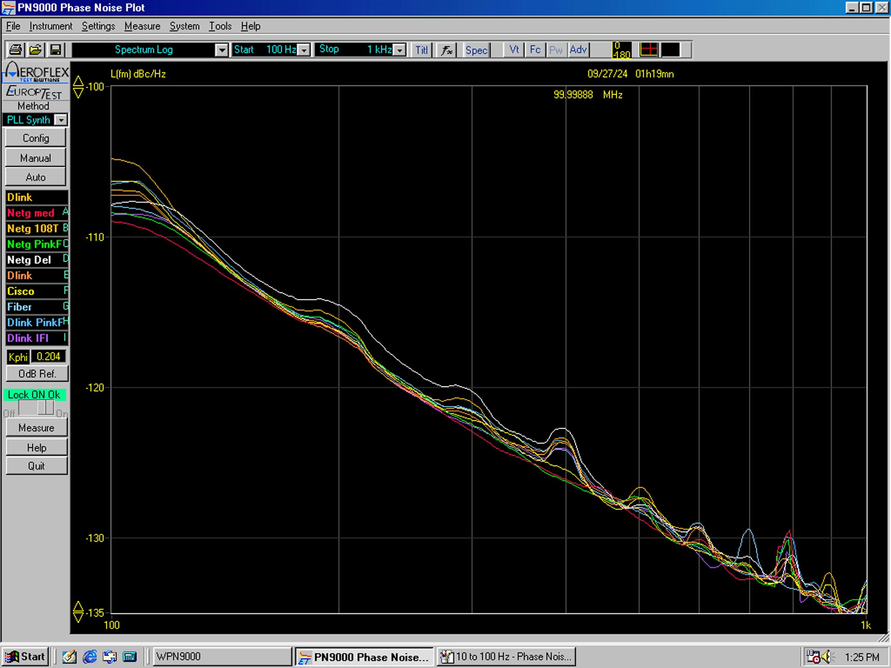Switch to the 10 to 100 Hz taskbar window
The height and width of the screenshot is (668, 891).
point(506,656)
